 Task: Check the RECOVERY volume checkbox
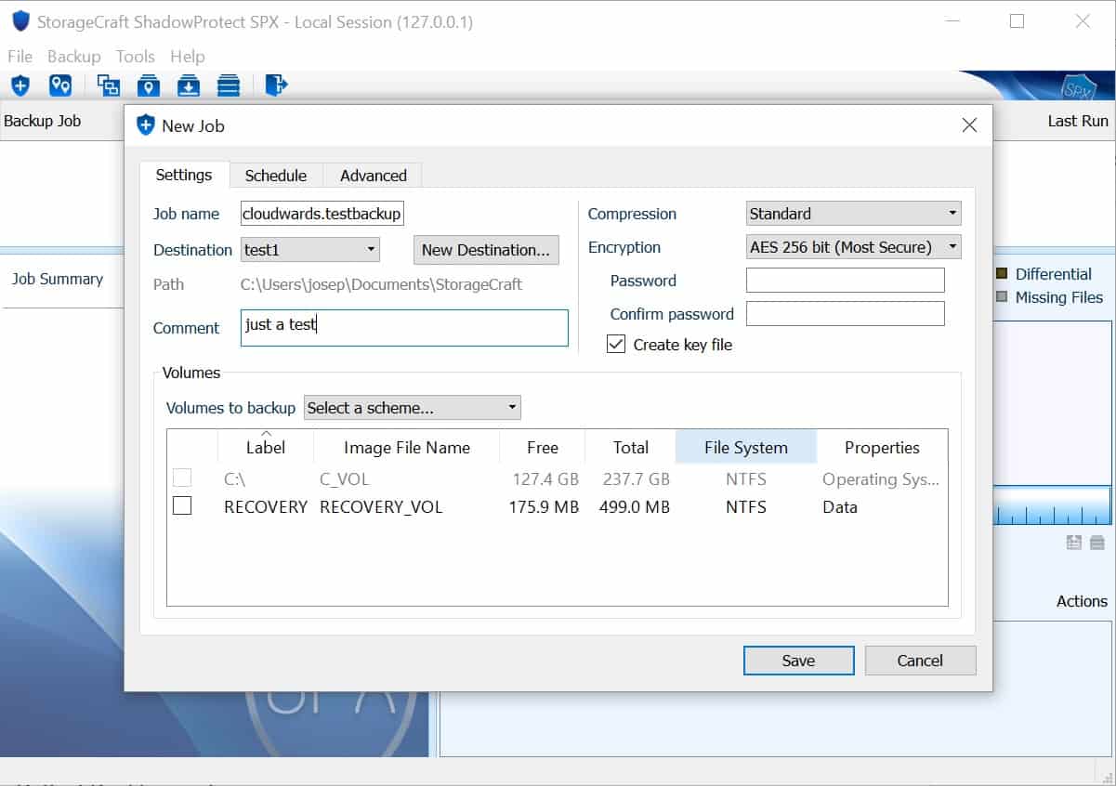click(182, 506)
